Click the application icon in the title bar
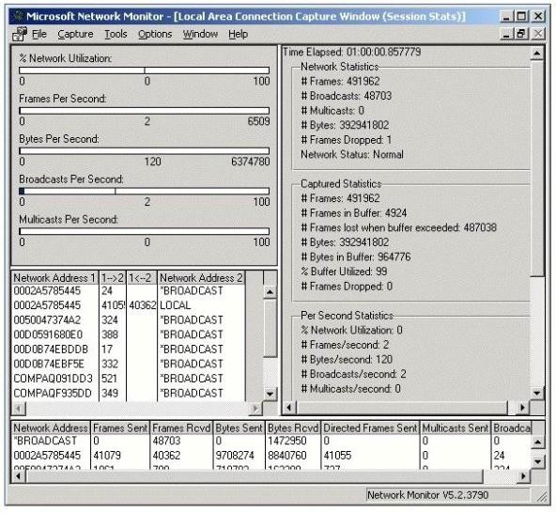Image resolution: width=556 pixels, height=513 pixels. pyautogui.click(x=18, y=16)
